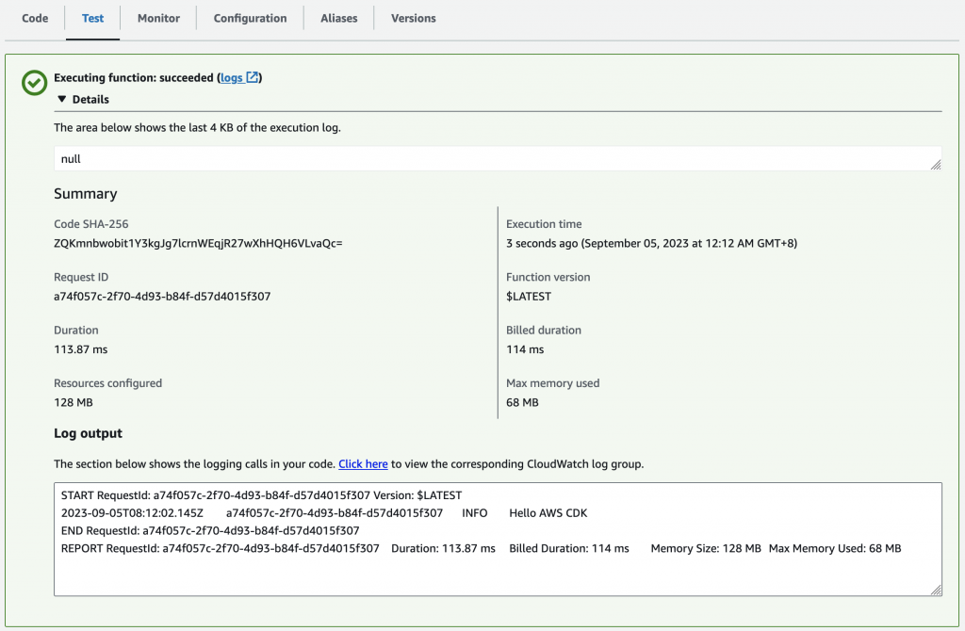The width and height of the screenshot is (965, 631).
Task: Click the "Hello AWS CDK" log line
Action: tap(548, 512)
